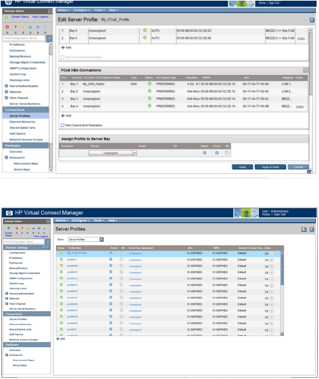
Task: Toggle the UID light for profile1
Action: click(121, 259)
